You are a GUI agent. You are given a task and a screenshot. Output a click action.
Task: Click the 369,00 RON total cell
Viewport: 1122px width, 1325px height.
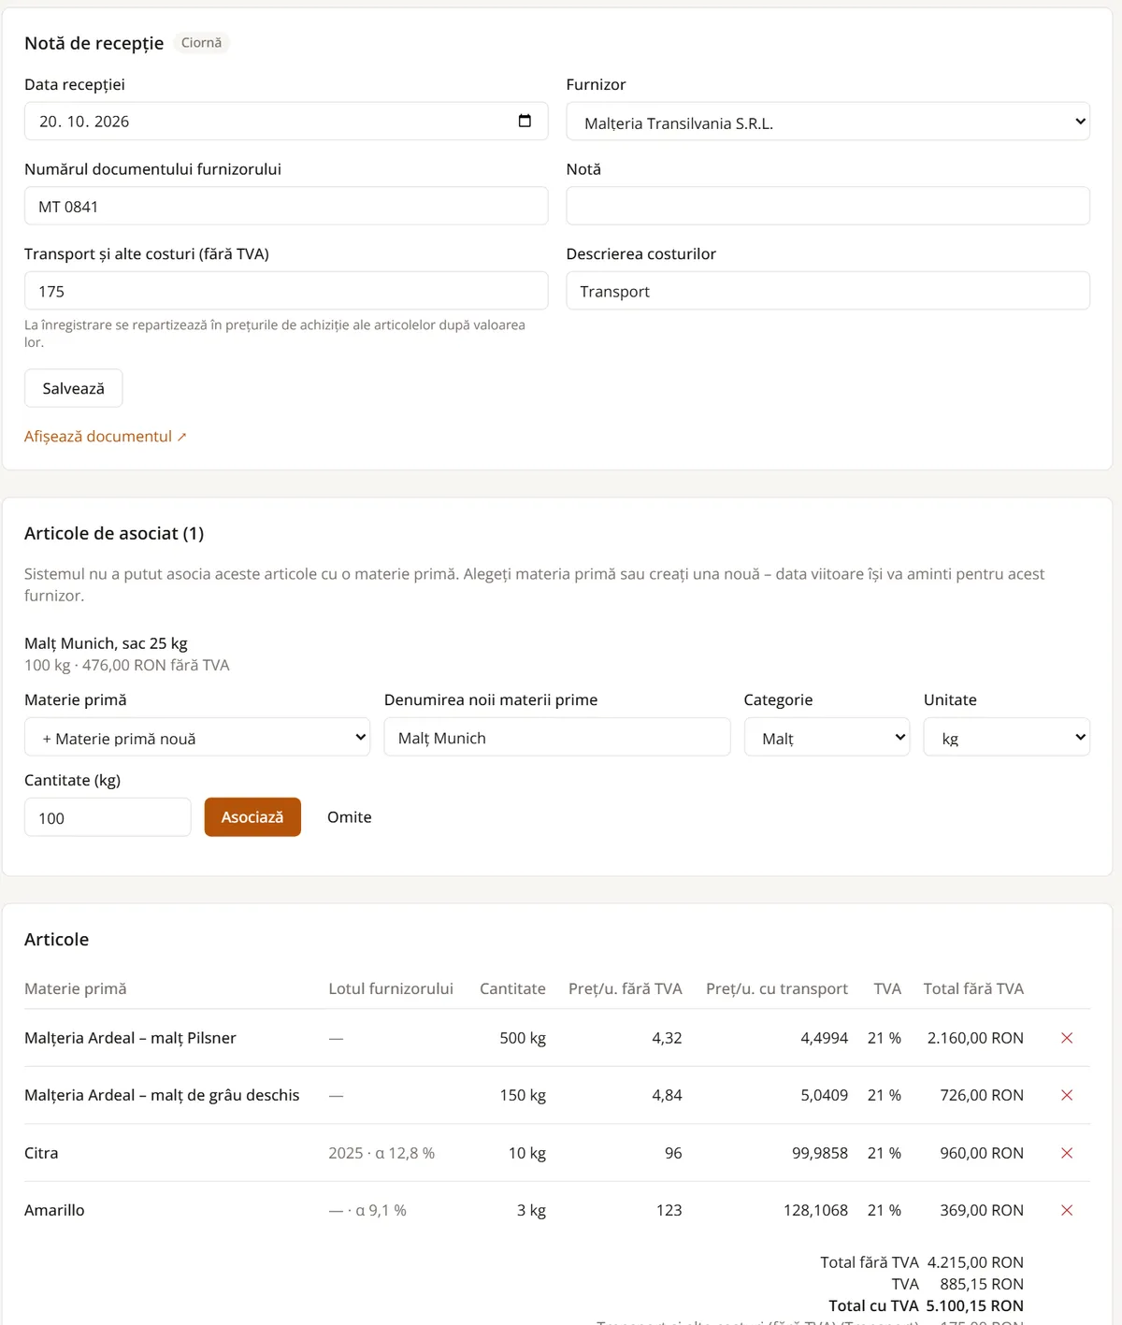pos(982,1210)
